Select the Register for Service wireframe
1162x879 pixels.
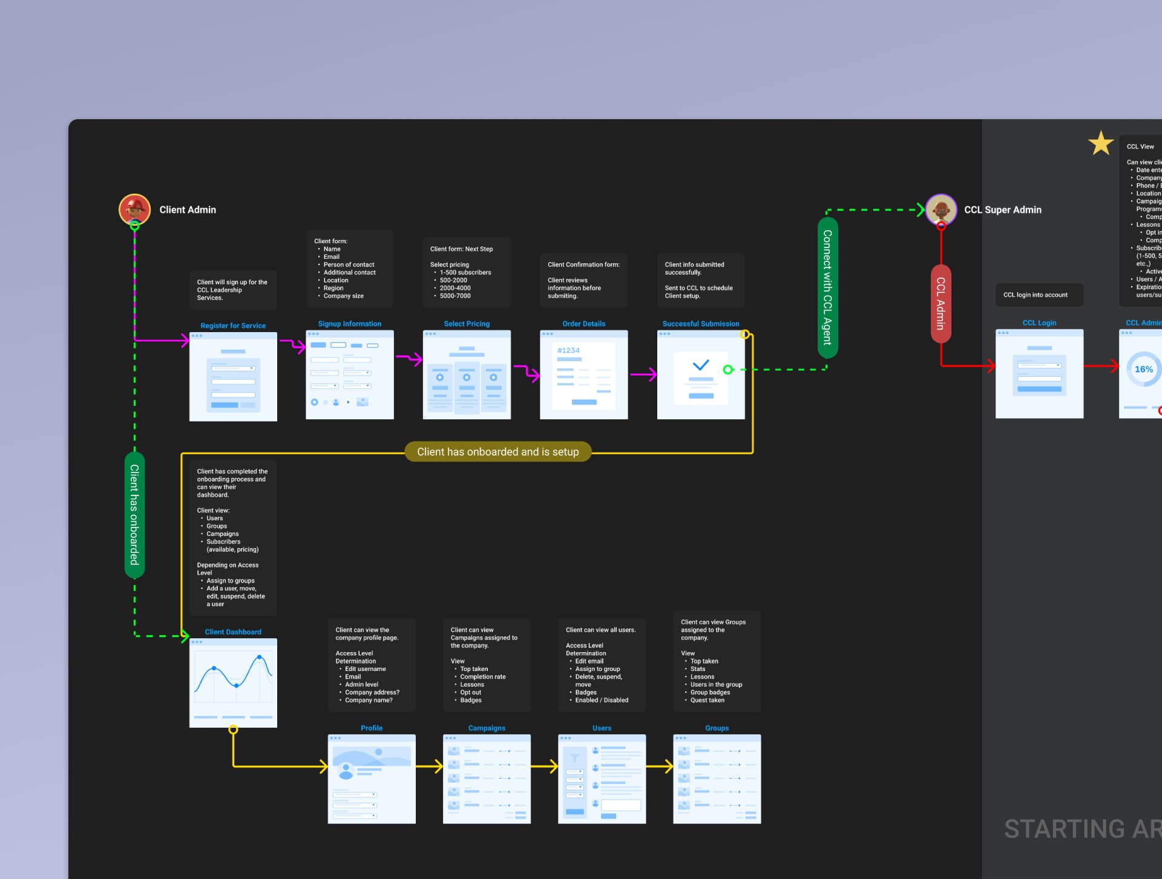(233, 376)
